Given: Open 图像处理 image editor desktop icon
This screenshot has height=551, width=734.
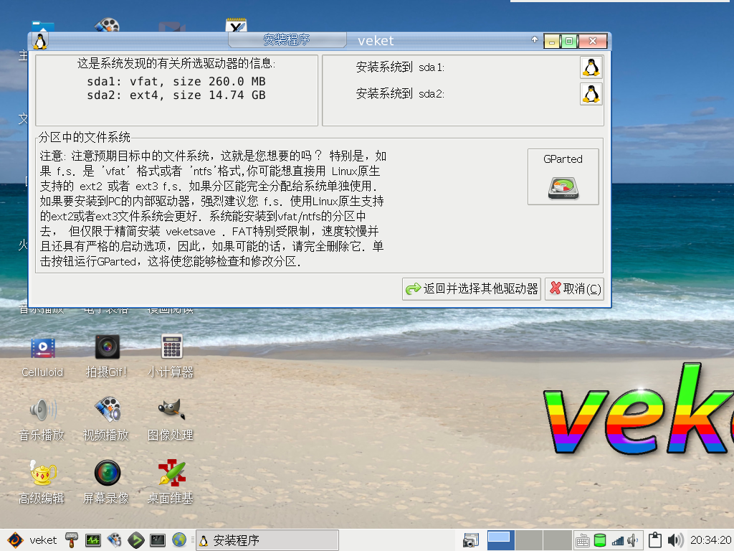Looking at the screenshot, I should (x=171, y=420).
